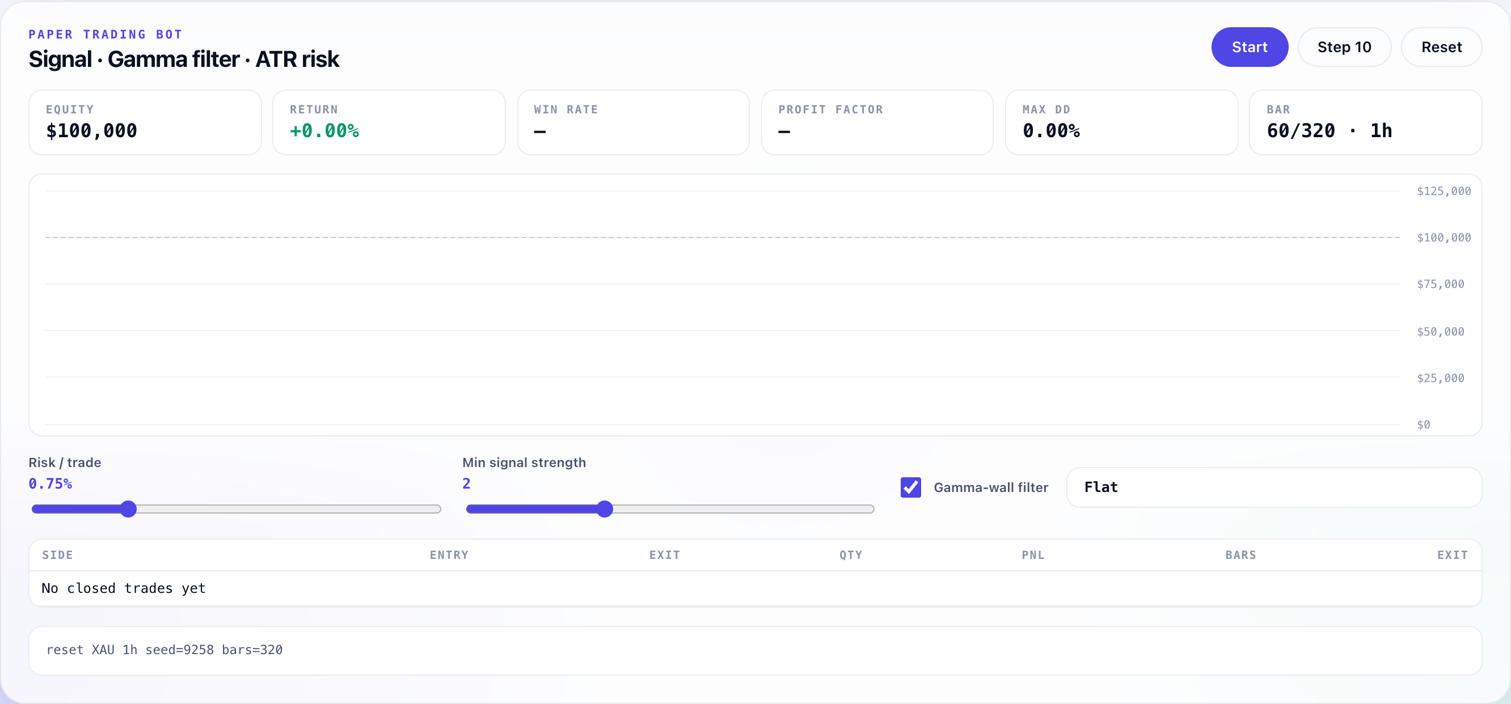The image size is (1511, 704).
Task: Click the ENTRY column header
Action: click(x=449, y=555)
